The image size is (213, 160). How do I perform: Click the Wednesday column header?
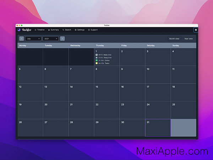point(81,46)
